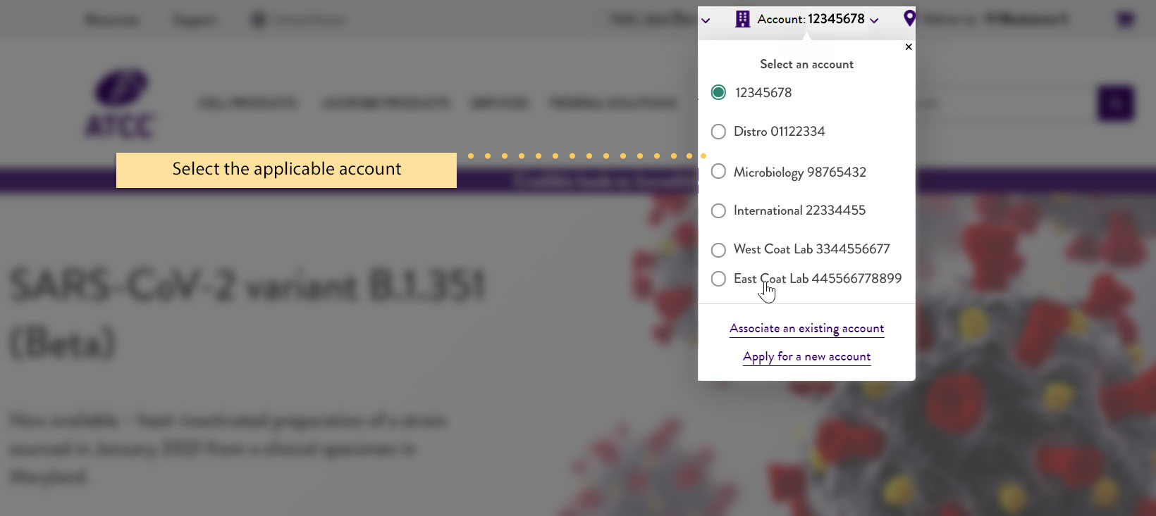
Task: Close the account selection panel
Action: pyautogui.click(x=909, y=46)
